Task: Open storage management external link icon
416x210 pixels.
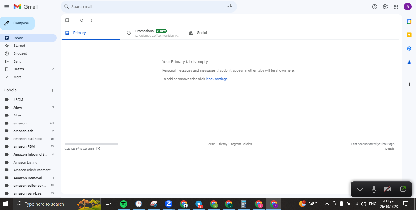Action: tap(98, 149)
